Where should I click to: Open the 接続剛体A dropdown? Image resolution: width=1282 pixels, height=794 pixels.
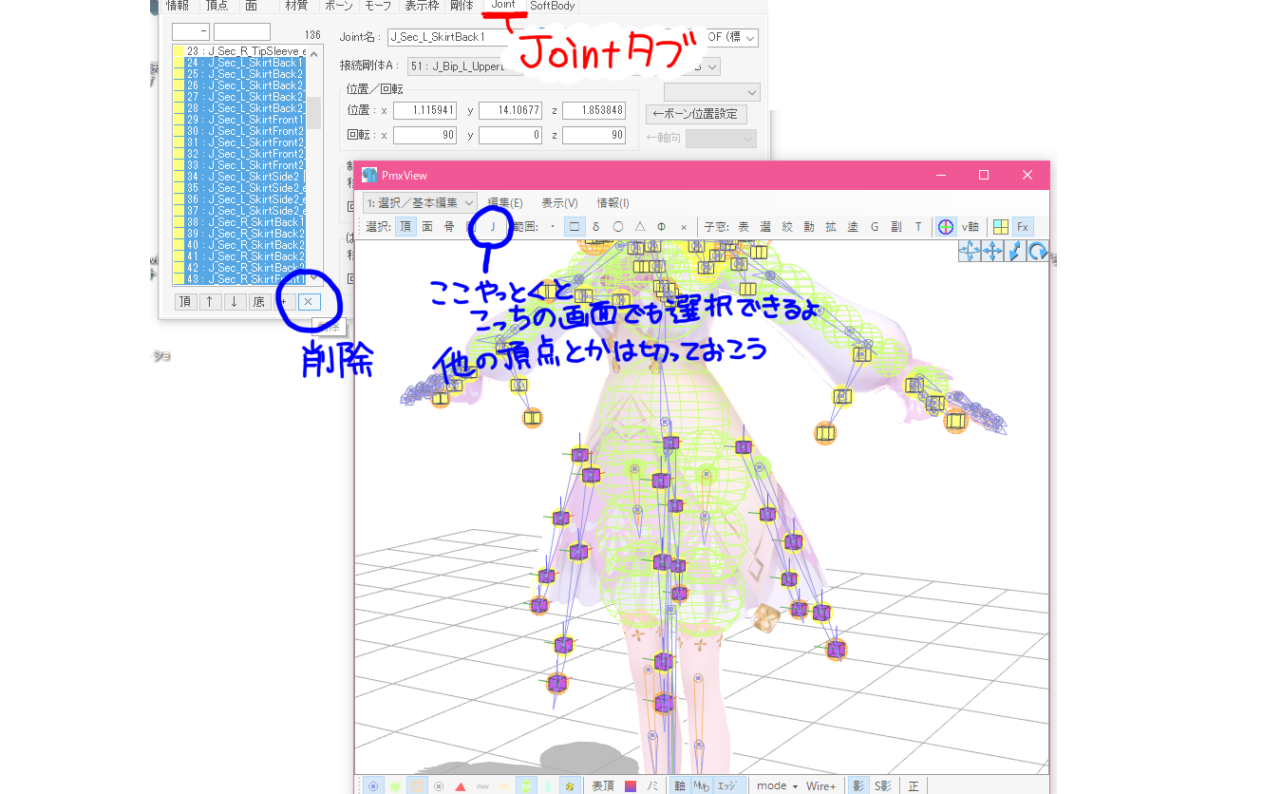(465, 66)
